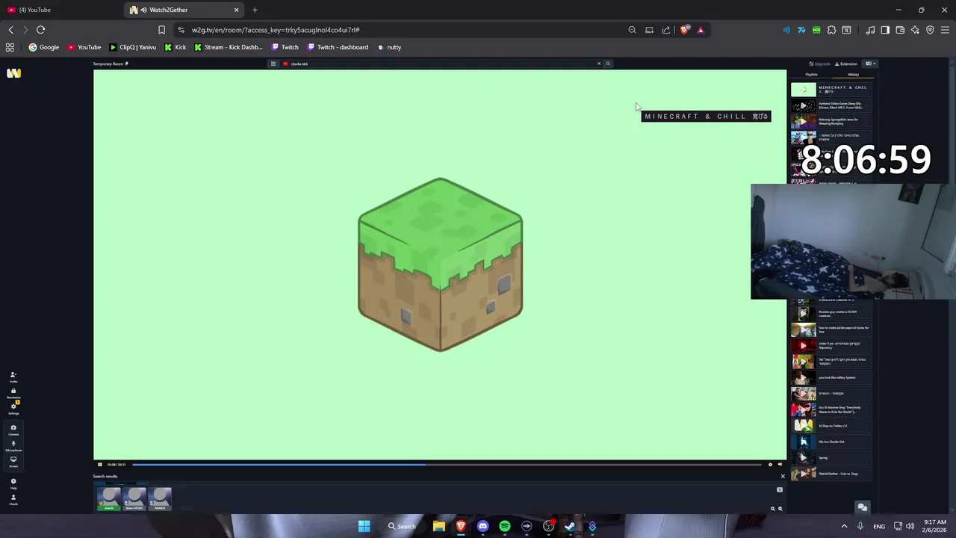Play you look like Jeffrey Epstein item

pyautogui.click(x=831, y=377)
